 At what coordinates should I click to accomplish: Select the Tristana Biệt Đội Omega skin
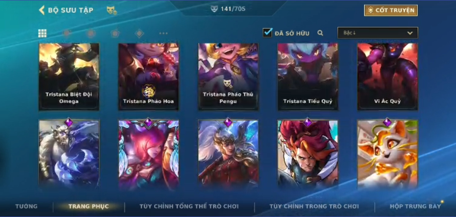coord(69,77)
